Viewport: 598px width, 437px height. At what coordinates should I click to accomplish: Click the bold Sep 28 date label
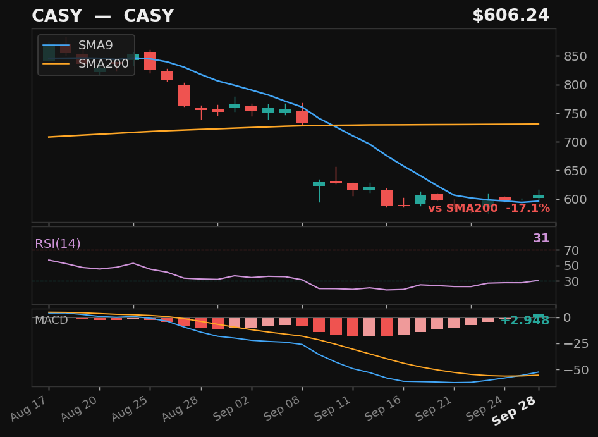[515, 410]
